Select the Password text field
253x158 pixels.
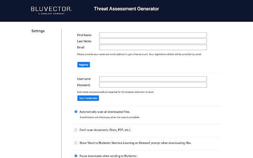(153, 85)
